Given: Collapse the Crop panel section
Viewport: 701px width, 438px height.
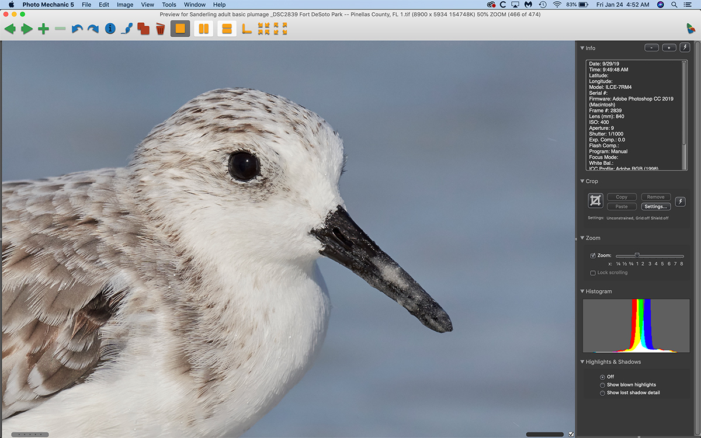Looking at the screenshot, I should tap(582, 181).
